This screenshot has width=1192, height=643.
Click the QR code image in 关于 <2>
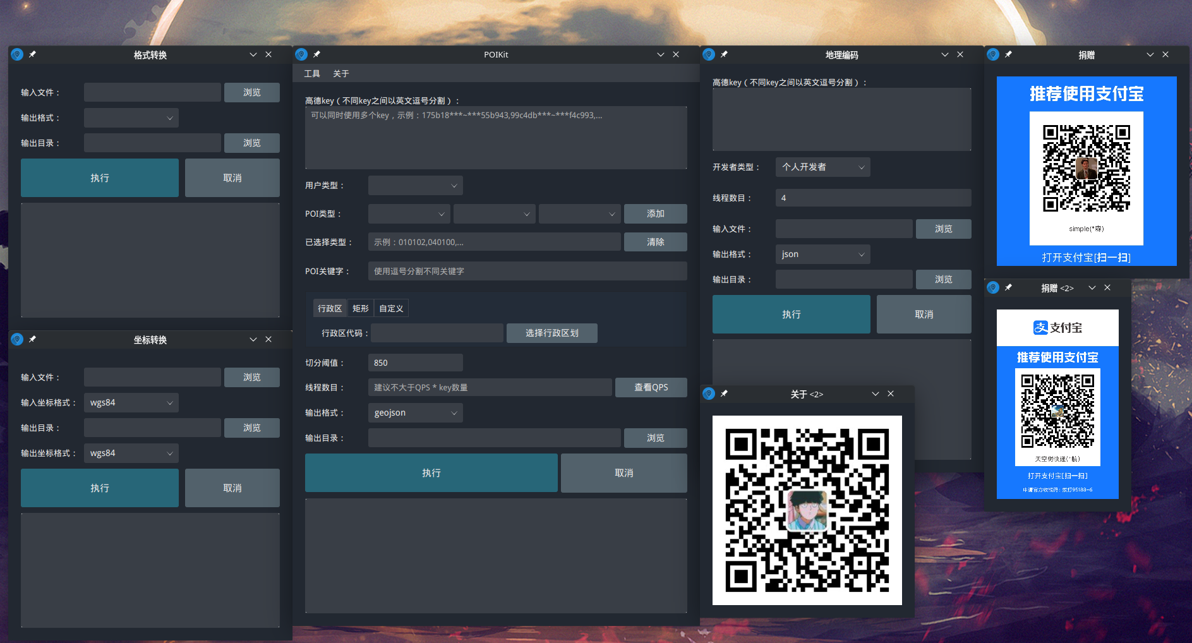coord(807,510)
